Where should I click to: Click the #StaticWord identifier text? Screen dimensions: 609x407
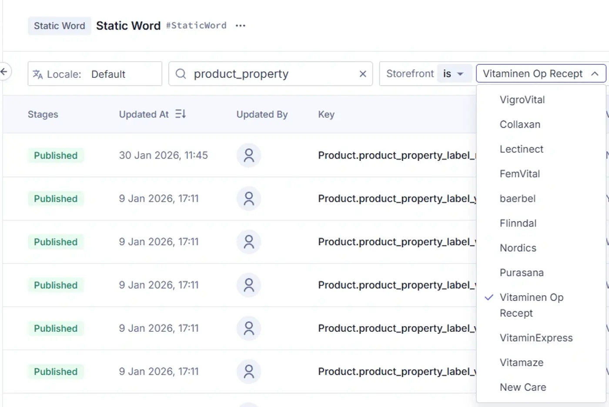(196, 26)
